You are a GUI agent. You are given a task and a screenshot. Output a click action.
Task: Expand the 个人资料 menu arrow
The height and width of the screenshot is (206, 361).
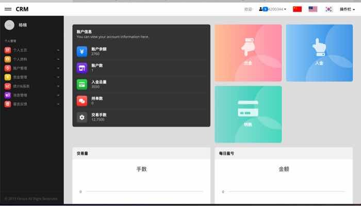click(58, 59)
